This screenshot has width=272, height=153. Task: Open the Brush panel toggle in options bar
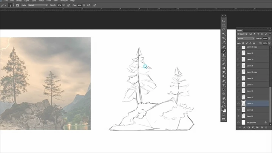click(x=17, y=5)
